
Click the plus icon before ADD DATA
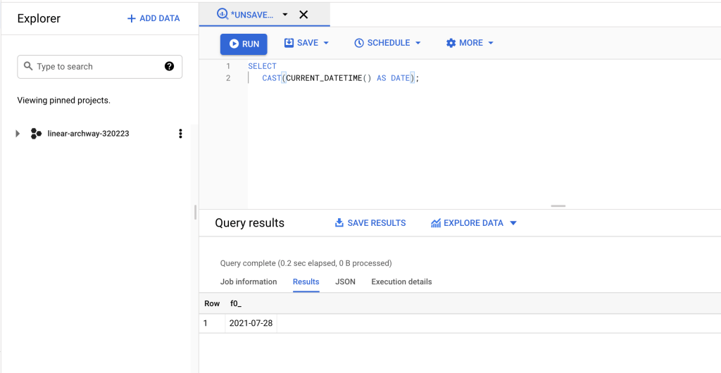132,18
